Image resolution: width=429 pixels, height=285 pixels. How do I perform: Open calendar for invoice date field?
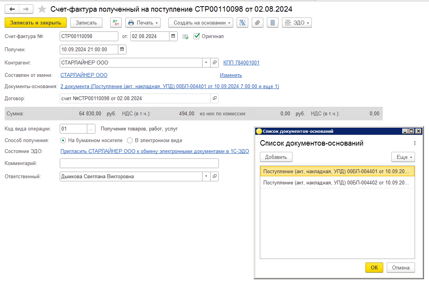click(174, 36)
